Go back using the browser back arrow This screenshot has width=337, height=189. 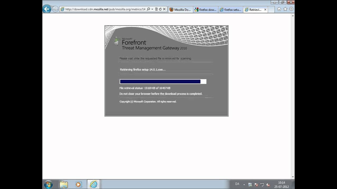coord(47,9)
